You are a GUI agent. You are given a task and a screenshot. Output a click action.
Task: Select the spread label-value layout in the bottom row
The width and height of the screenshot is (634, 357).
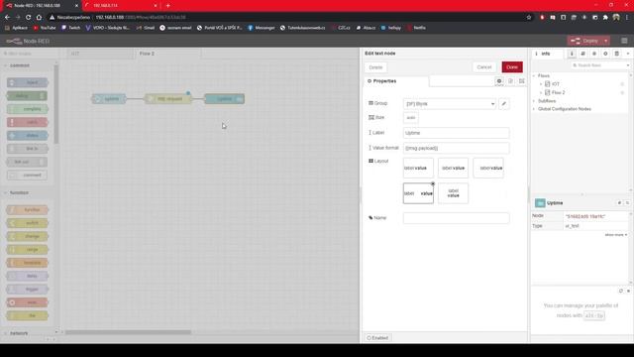(418, 193)
